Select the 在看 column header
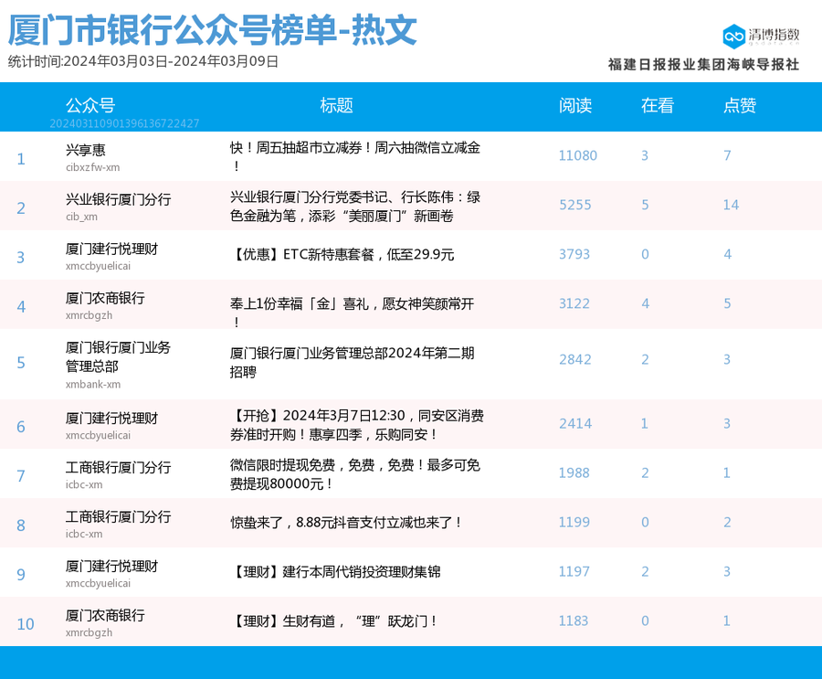 [657, 105]
